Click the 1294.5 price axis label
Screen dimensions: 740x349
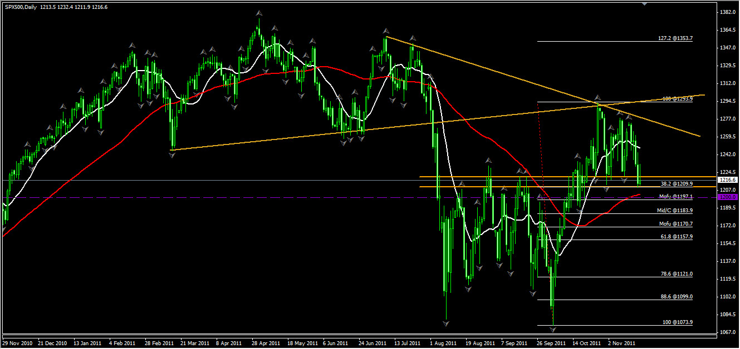(728, 101)
